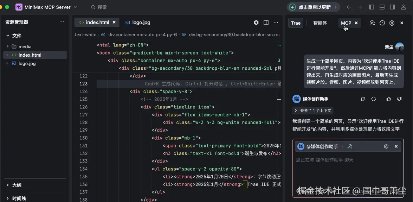Click the sticky body gradient-bg line

[x=165, y=53]
